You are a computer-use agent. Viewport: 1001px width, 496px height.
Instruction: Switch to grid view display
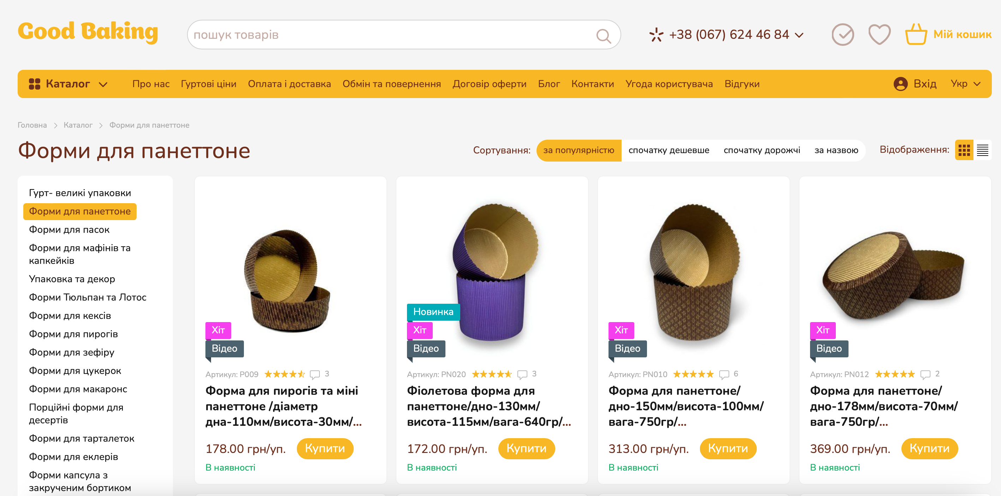[x=964, y=150]
